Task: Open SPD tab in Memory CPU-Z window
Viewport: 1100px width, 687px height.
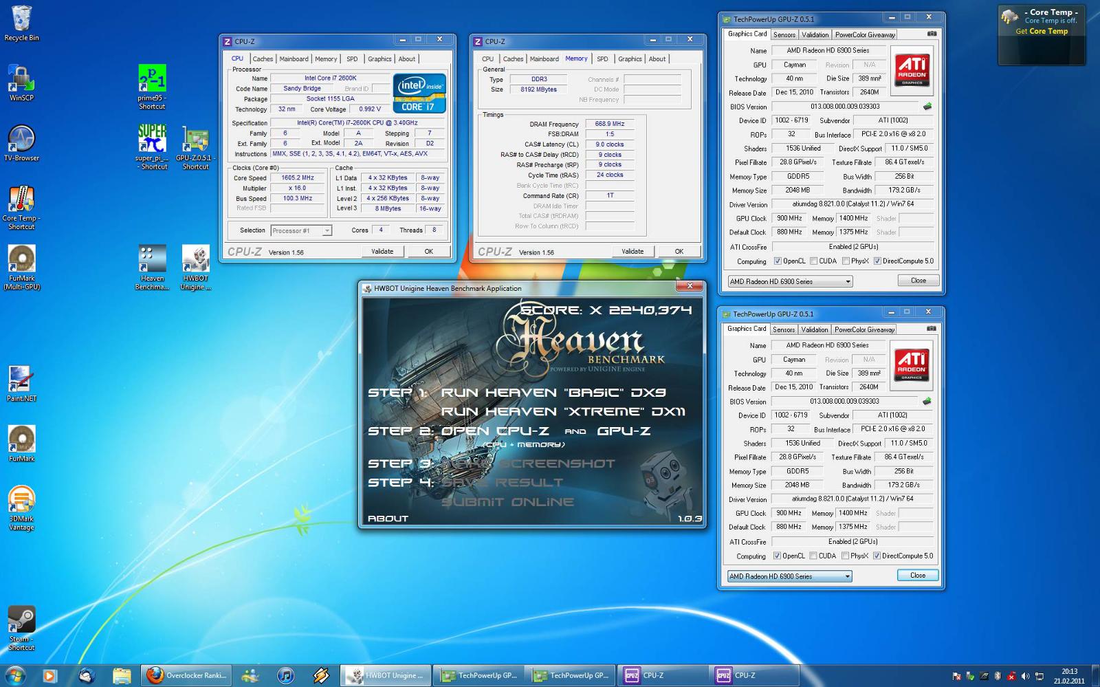Action: 602,59
